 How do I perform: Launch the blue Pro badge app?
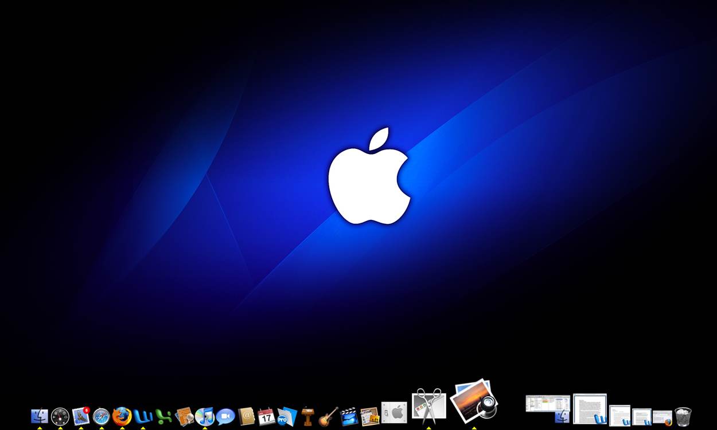pos(287,416)
